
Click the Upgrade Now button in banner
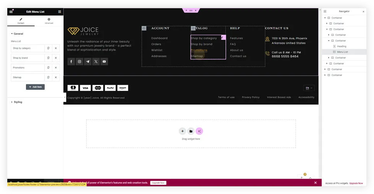[x=158, y=183]
